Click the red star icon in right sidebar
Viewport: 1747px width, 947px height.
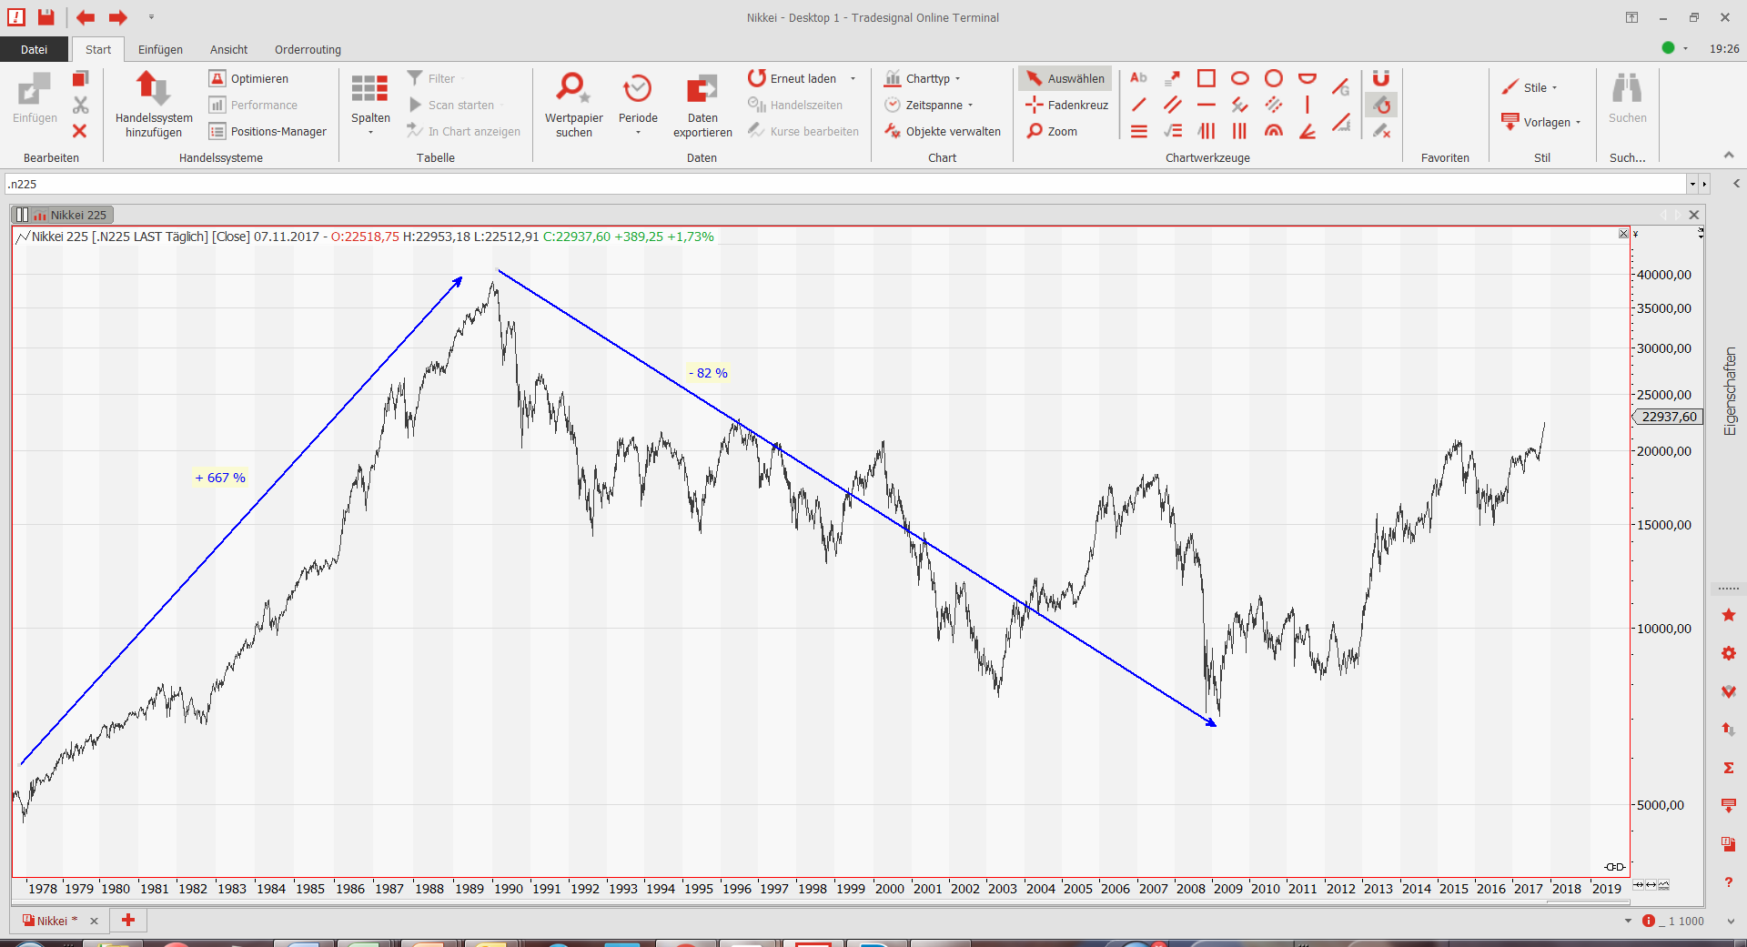[x=1729, y=616]
